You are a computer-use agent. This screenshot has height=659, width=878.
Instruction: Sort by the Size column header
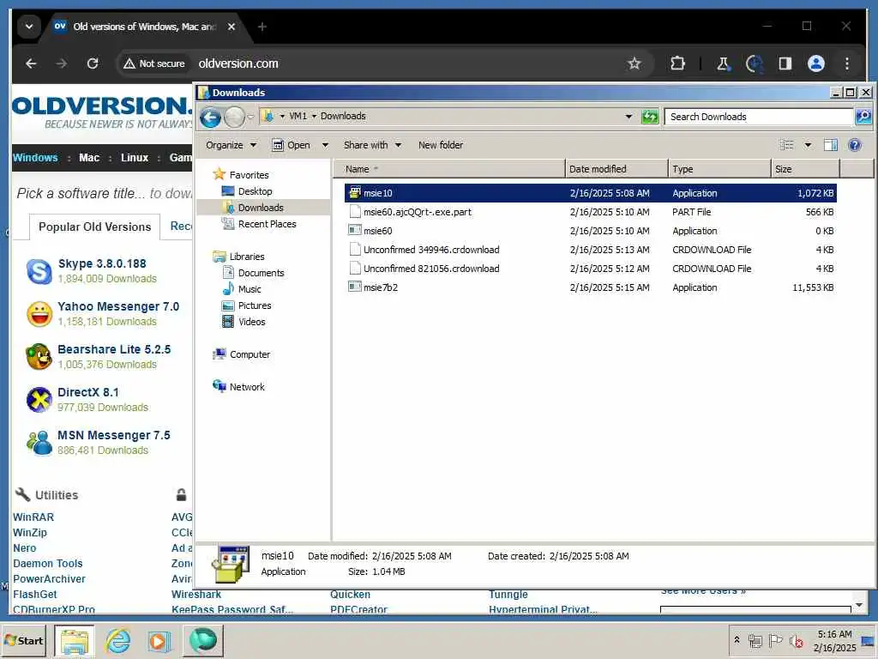pos(805,169)
